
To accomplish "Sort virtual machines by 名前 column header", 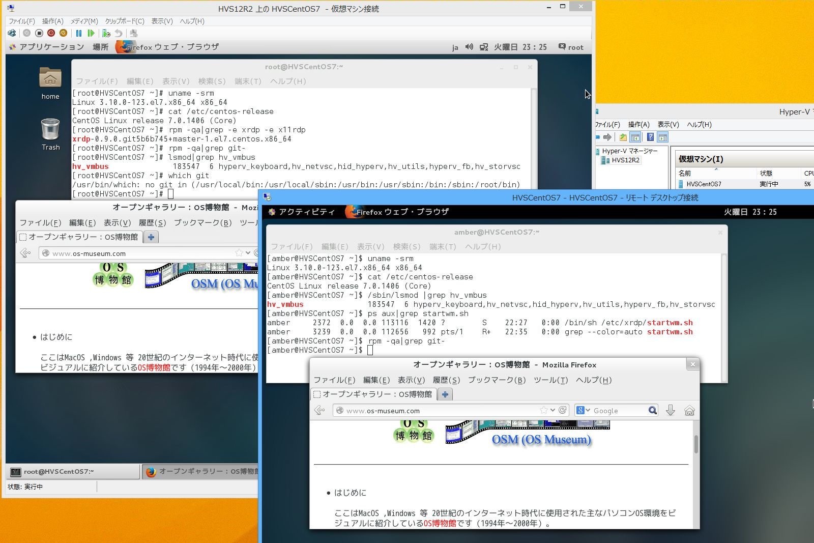I will point(716,173).
